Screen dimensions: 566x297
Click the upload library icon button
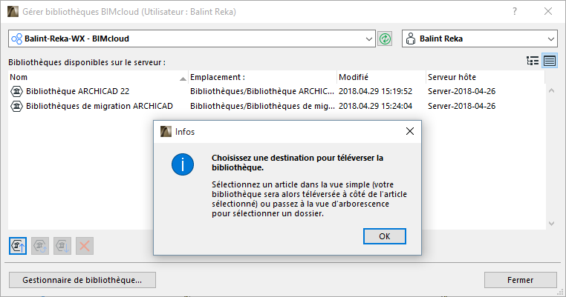[x=19, y=244]
